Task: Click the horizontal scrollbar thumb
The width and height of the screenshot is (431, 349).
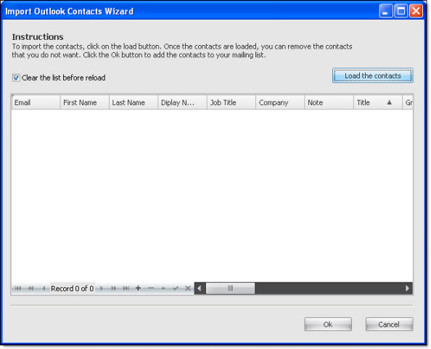Action: click(x=230, y=289)
